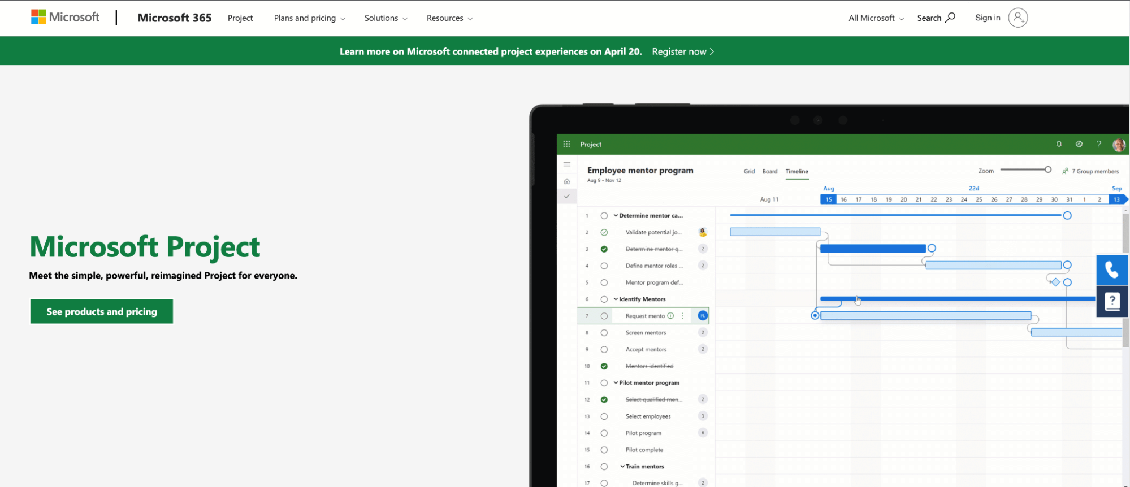Uncheck the completed Mentors identified task
The width and height of the screenshot is (1130, 487).
(x=604, y=366)
